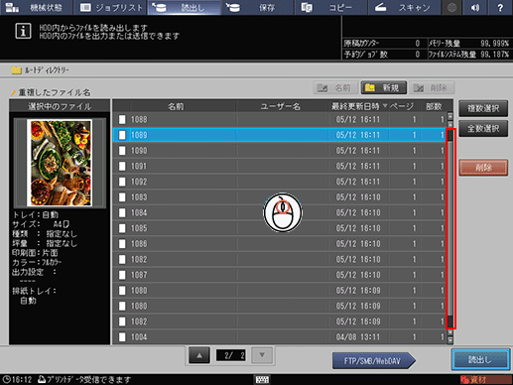The height and width of the screenshot is (385, 513).
Task: Switch to the ジョブリスト job list tab
Action: click(x=110, y=7)
